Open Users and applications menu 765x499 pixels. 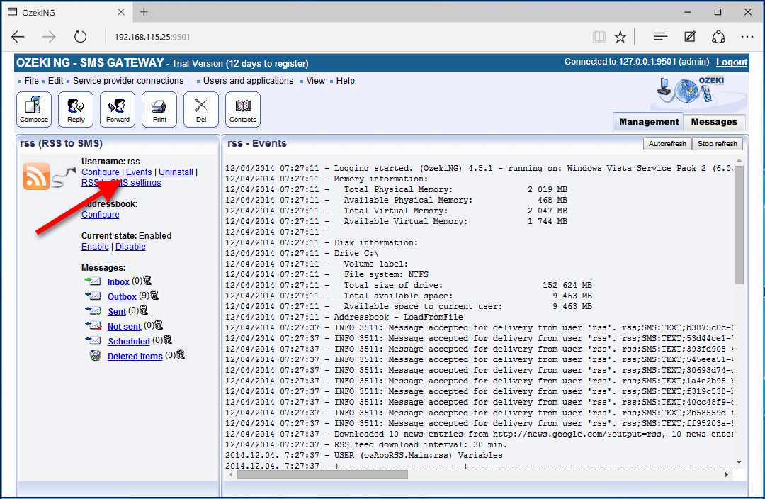click(249, 81)
